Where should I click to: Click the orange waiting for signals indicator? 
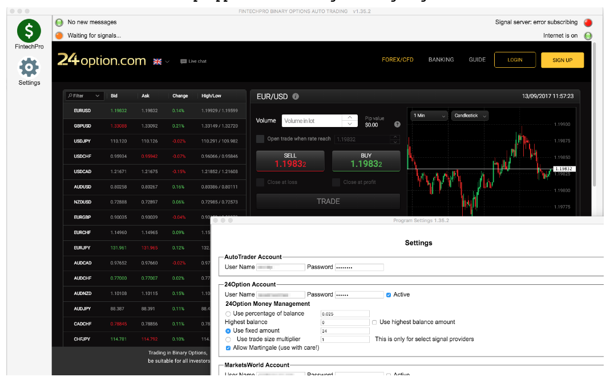(59, 35)
